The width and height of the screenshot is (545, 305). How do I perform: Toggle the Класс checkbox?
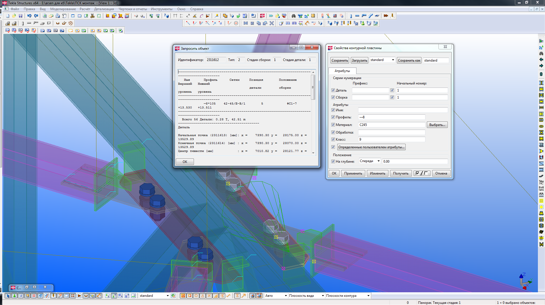333,139
